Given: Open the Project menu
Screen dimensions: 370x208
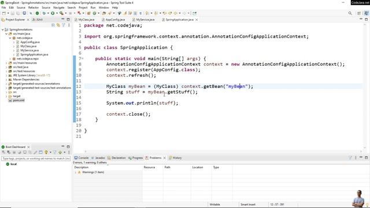Looking at the screenshot, I should point(83,8).
